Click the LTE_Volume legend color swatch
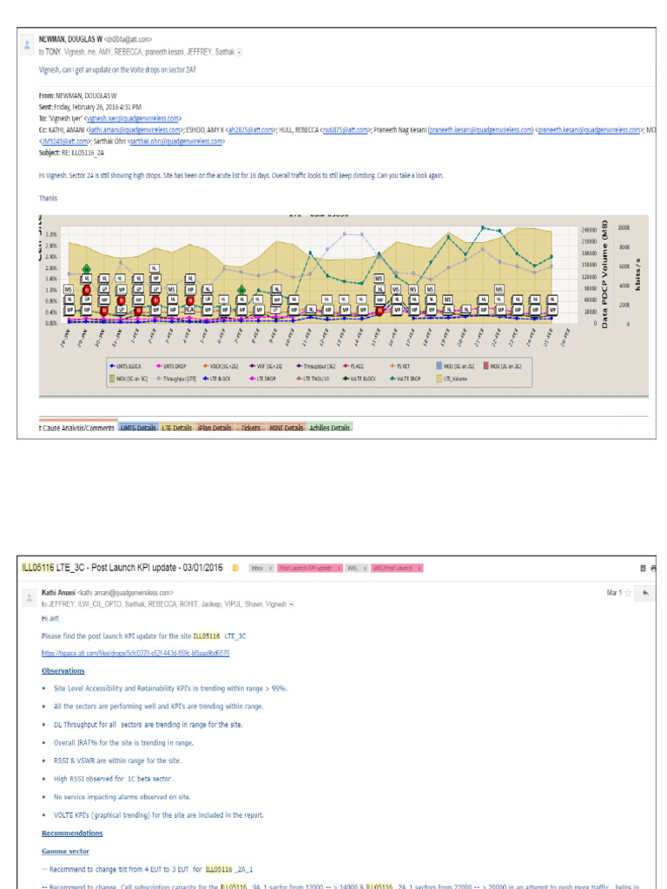 [x=439, y=379]
